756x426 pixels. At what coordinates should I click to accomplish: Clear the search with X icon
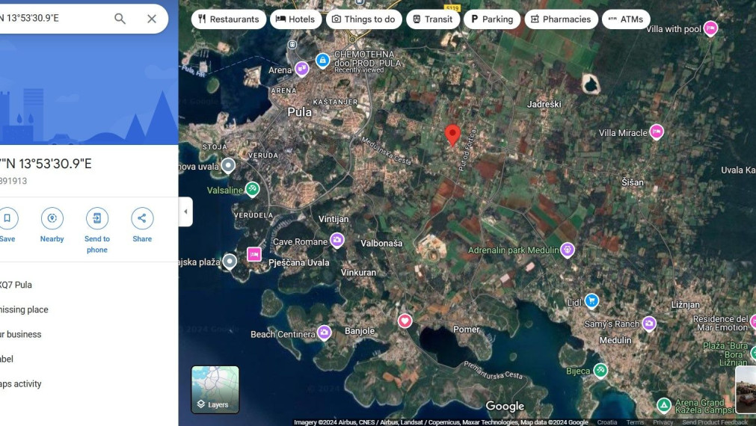click(152, 19)
